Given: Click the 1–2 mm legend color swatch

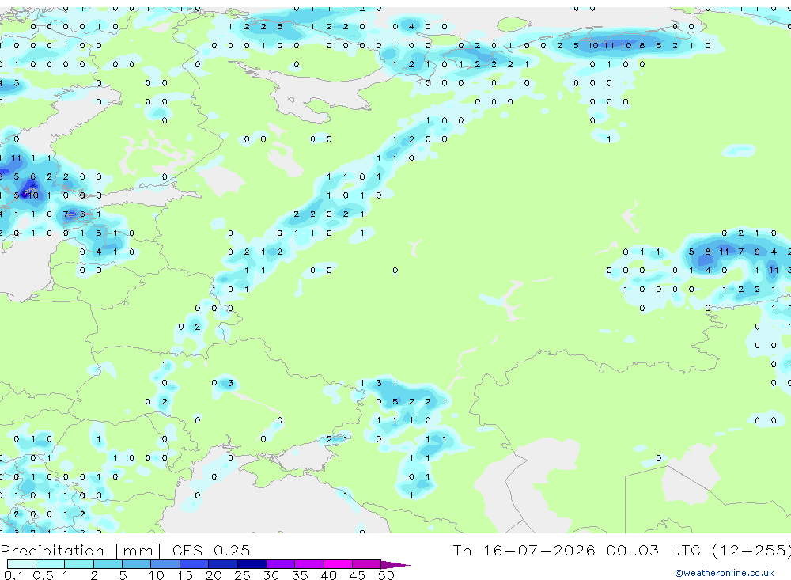Looking at the screenshot, I should pyautogui.click(x=78, y=564).
